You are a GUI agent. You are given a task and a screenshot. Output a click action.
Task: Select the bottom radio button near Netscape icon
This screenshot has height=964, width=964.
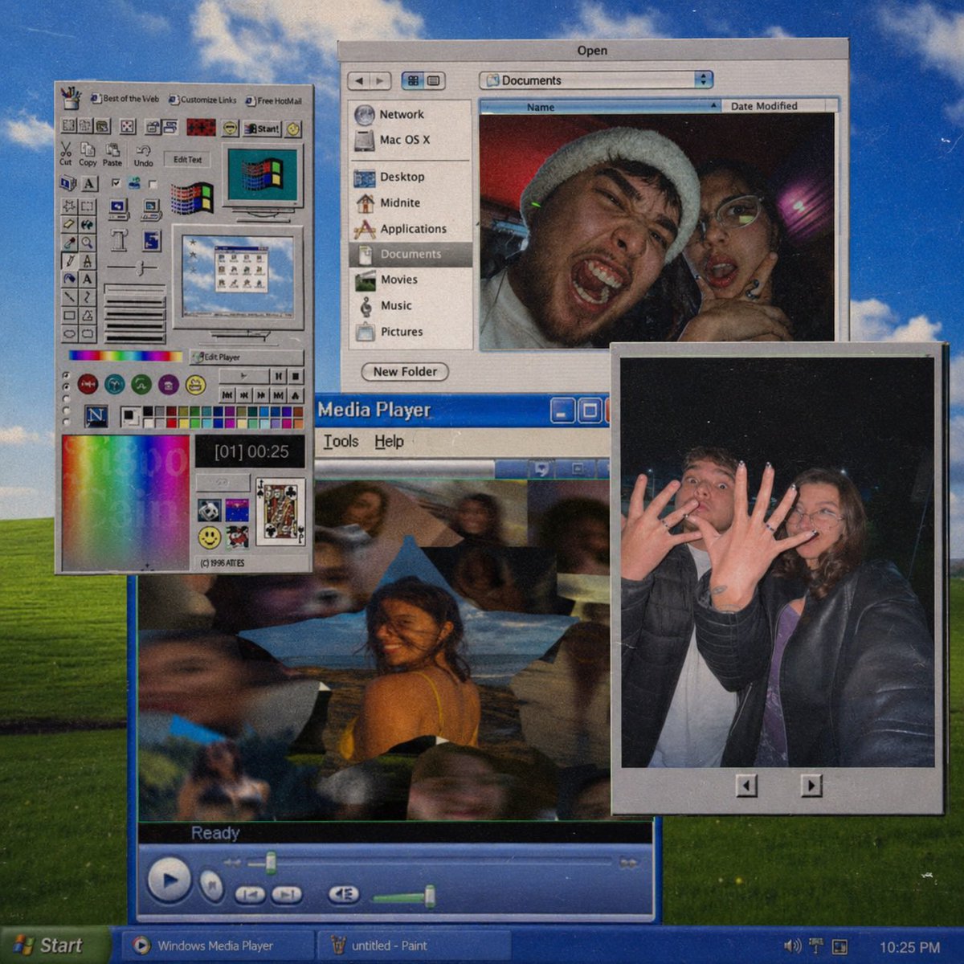tap(66, 422)
